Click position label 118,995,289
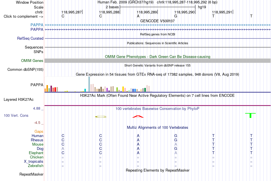 tap(147, 12)
